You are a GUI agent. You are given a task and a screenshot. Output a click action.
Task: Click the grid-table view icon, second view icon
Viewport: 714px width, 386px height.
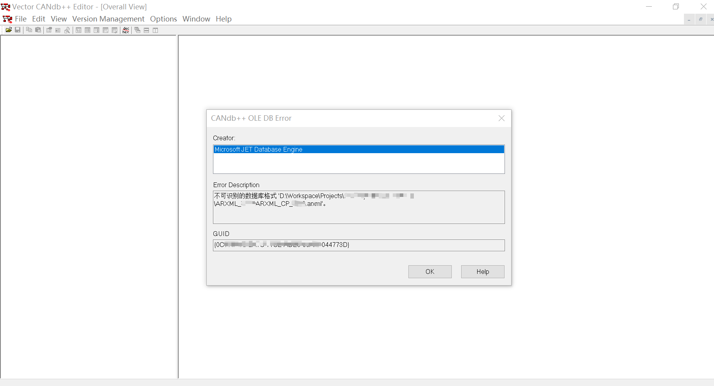coord(88,30)
